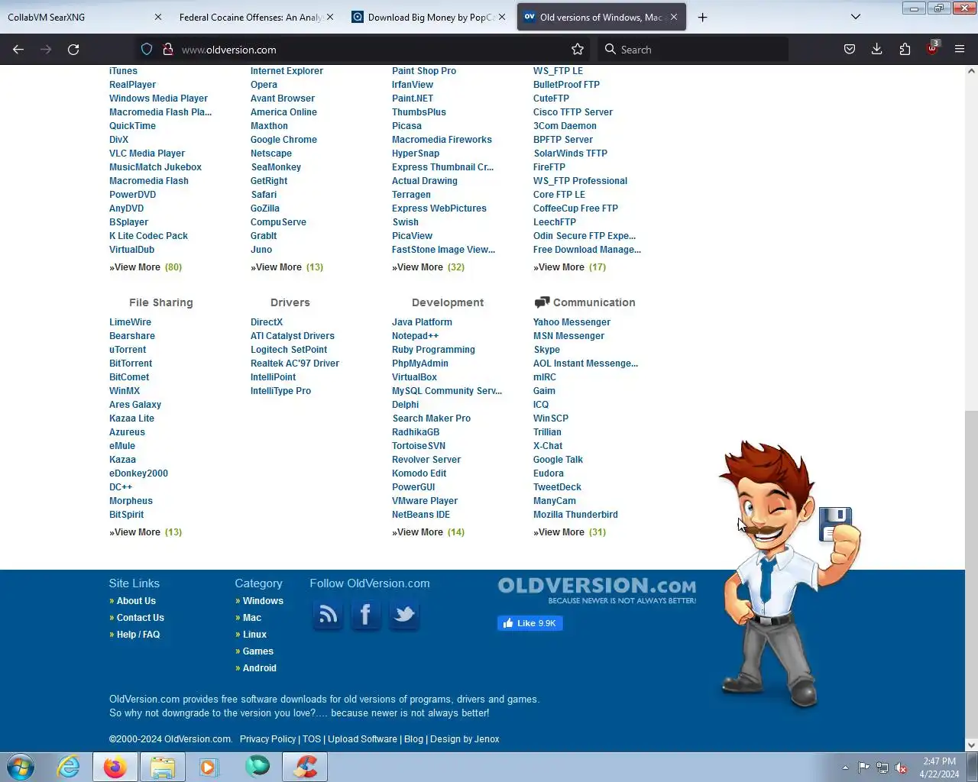Open the taskbar clock showing 2:47 PM

(939, 767)
